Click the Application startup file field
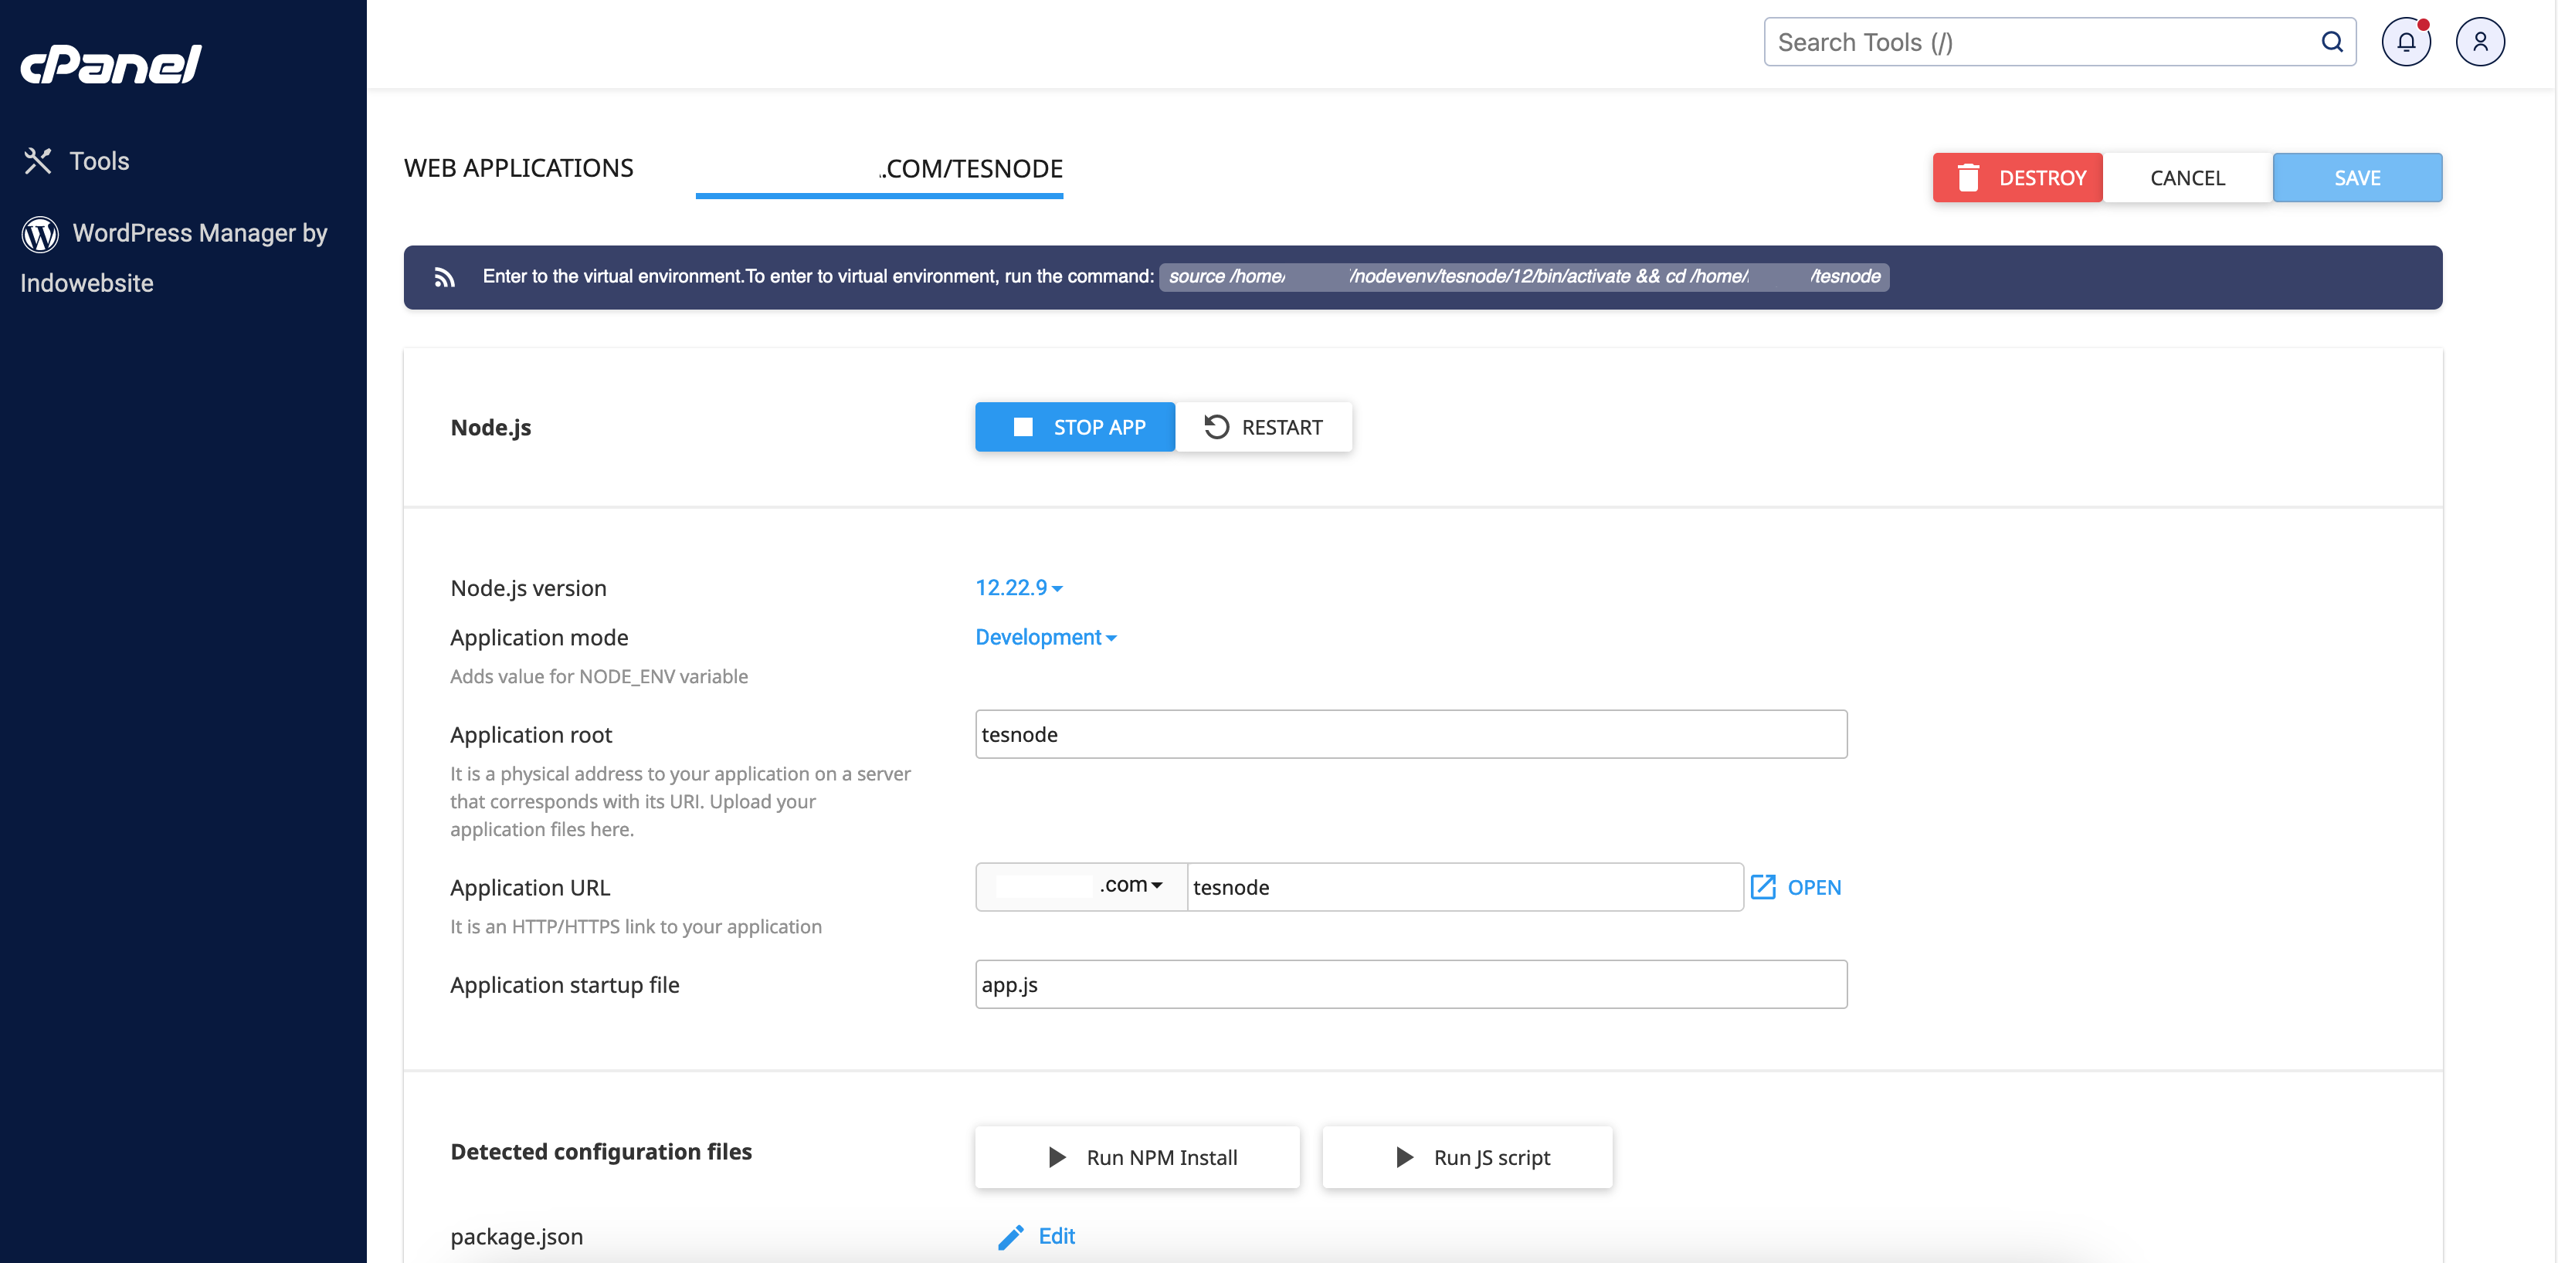Viewport: 2558px width, 1263px height. (1410, 984)
